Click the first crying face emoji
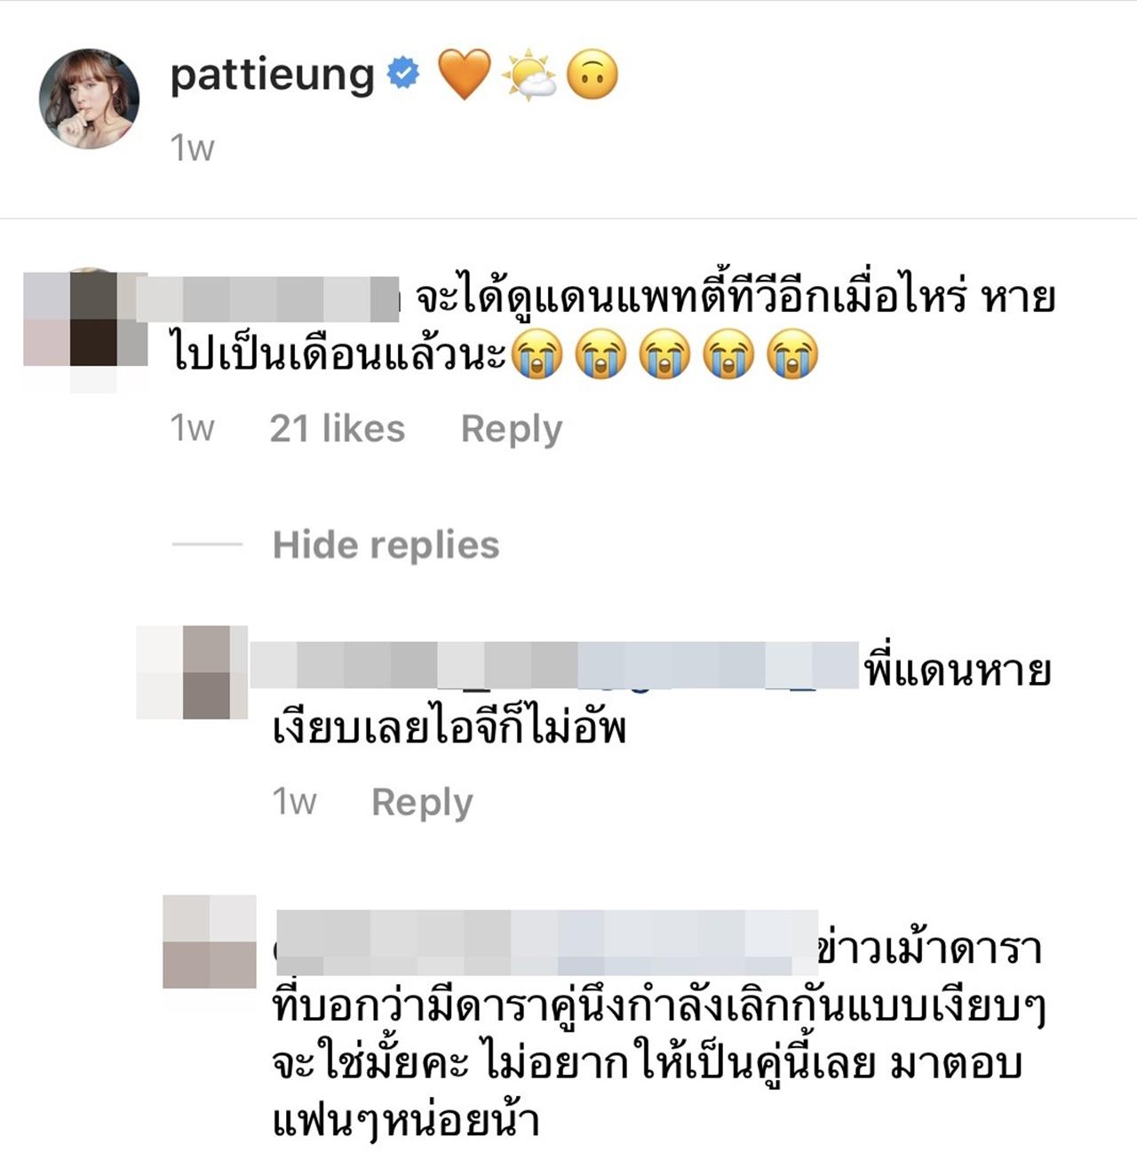 tap(537, 354)
